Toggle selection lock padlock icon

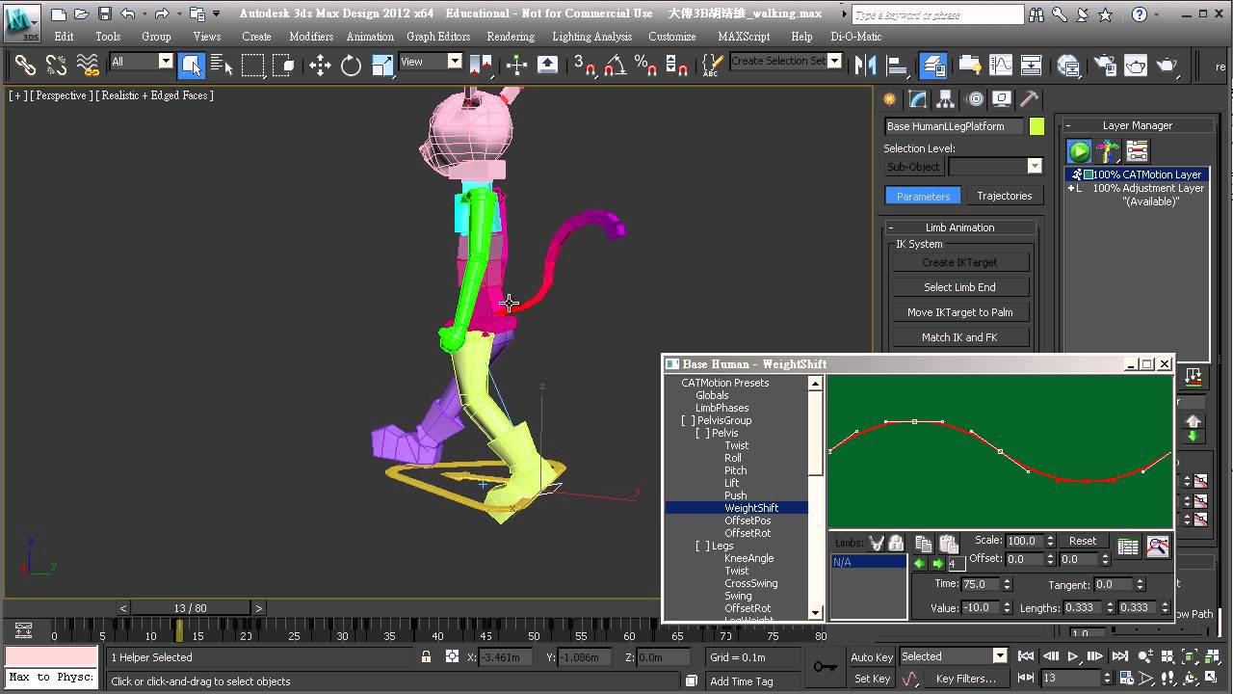click(426, 656)
